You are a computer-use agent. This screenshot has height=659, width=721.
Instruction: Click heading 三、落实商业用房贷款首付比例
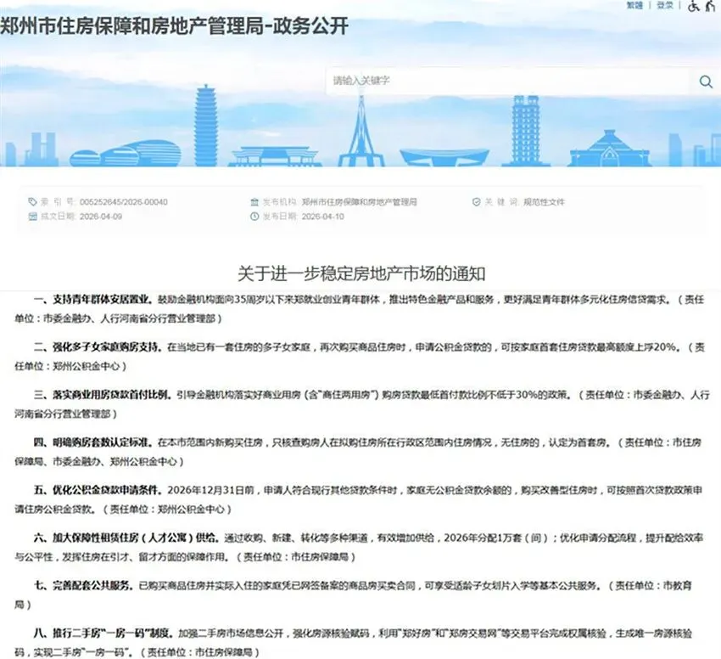click(x=103, y=395)
